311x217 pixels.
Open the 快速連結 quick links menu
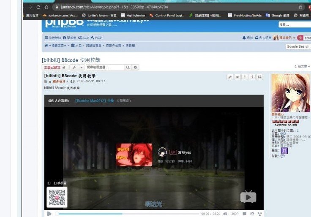click(53, 38)
